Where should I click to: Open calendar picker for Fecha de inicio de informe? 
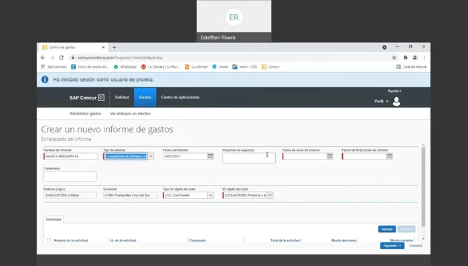(x=330, y=156)
